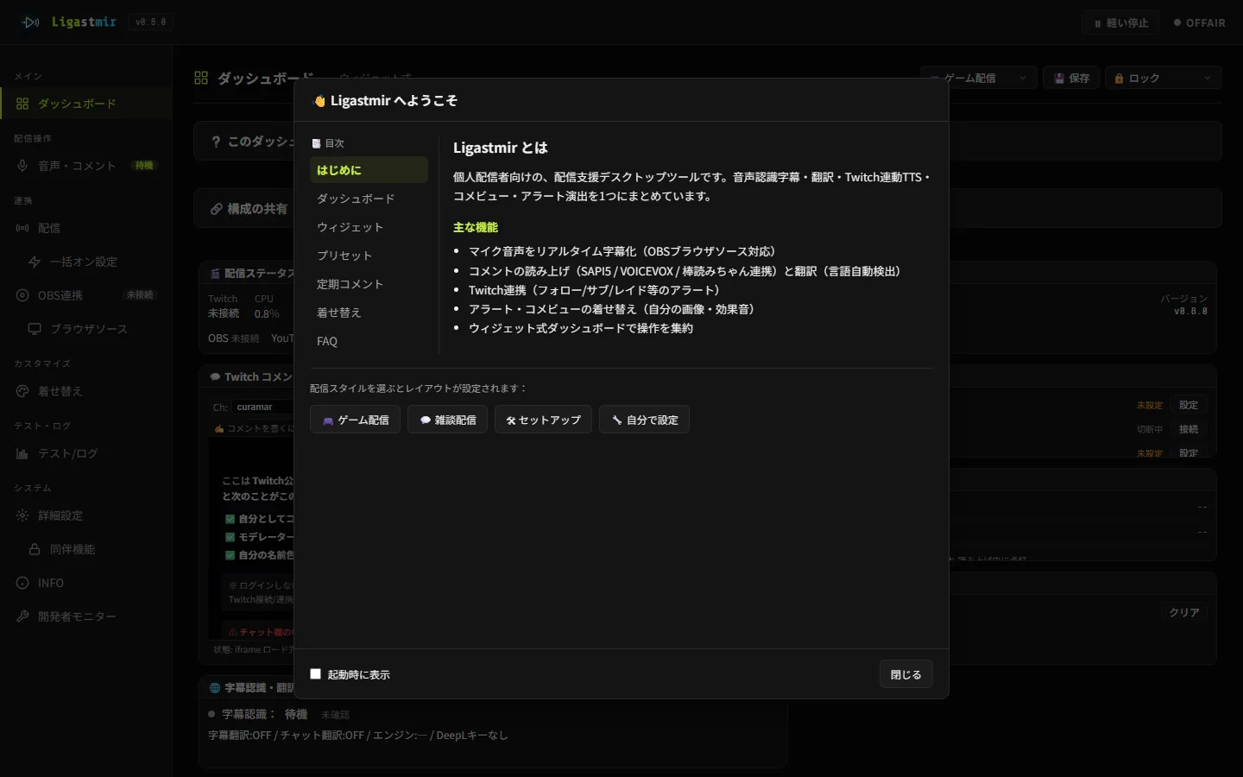Toggle the 起動時に表示 checkbox
The width and height of the screenshot is (1243, 777).
[315, 674]
